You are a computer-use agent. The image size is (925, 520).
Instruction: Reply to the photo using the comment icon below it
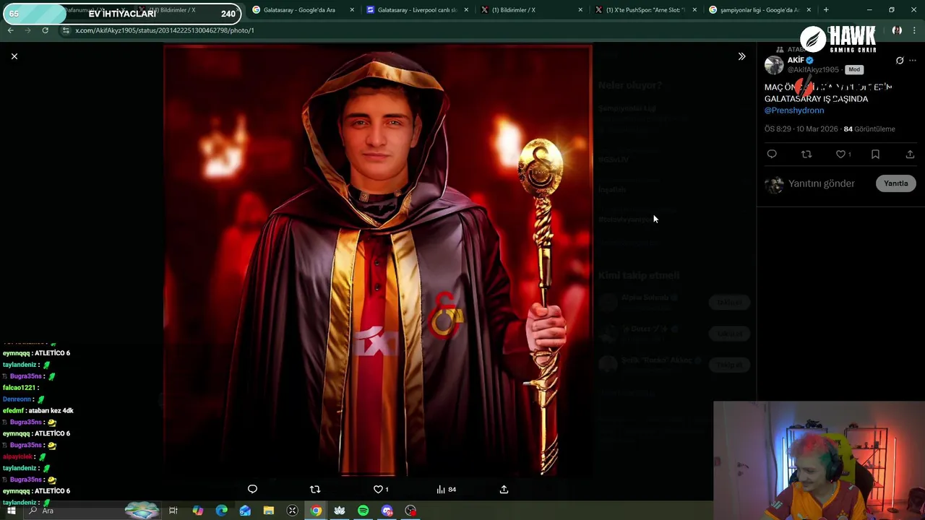click(252, 489)
